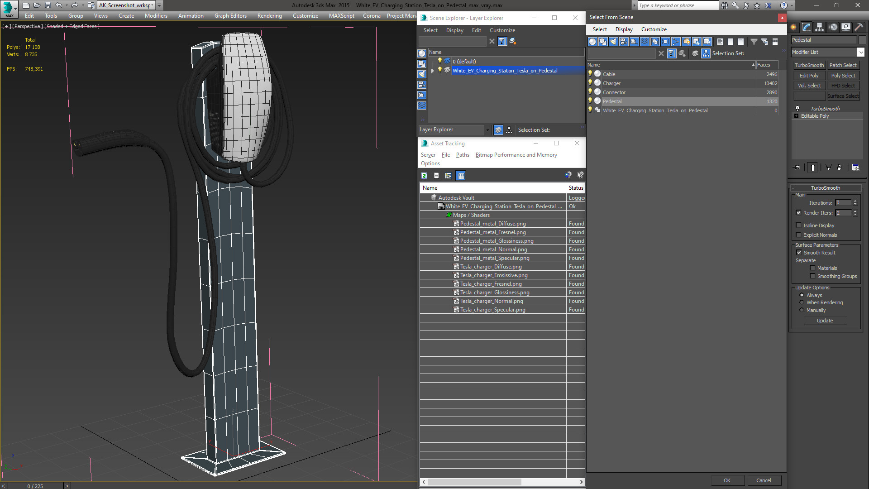Open Display menu in Scene Explorer
Screen dimensions: 869x489
pos(454,30)
